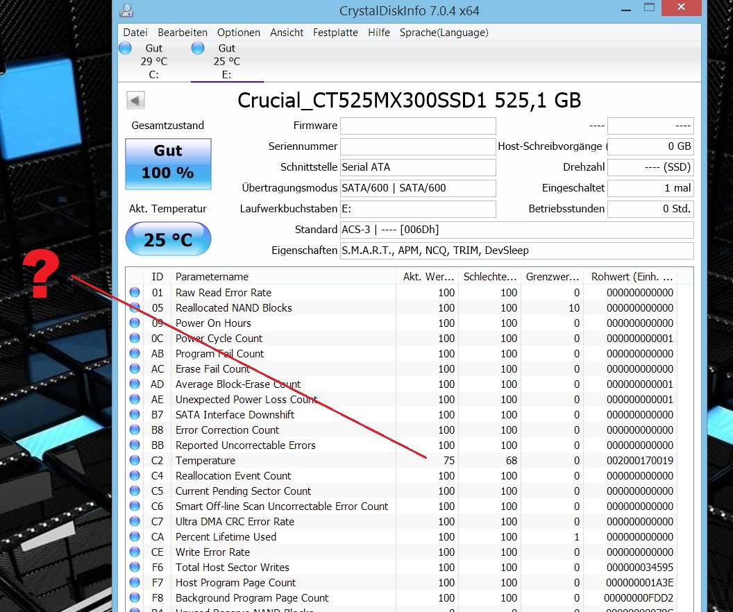
Task: Click the Parametername column header
Action: click(283, 277)
